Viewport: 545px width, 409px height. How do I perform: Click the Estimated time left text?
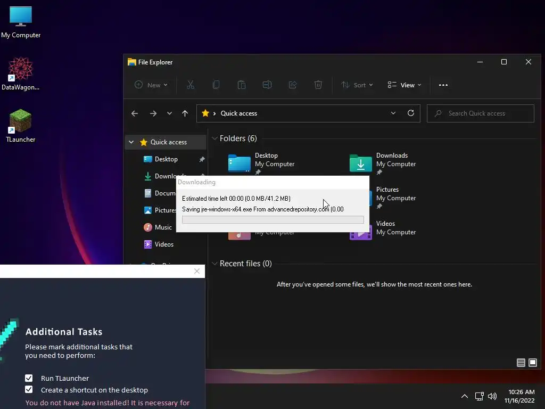point(236,198)
